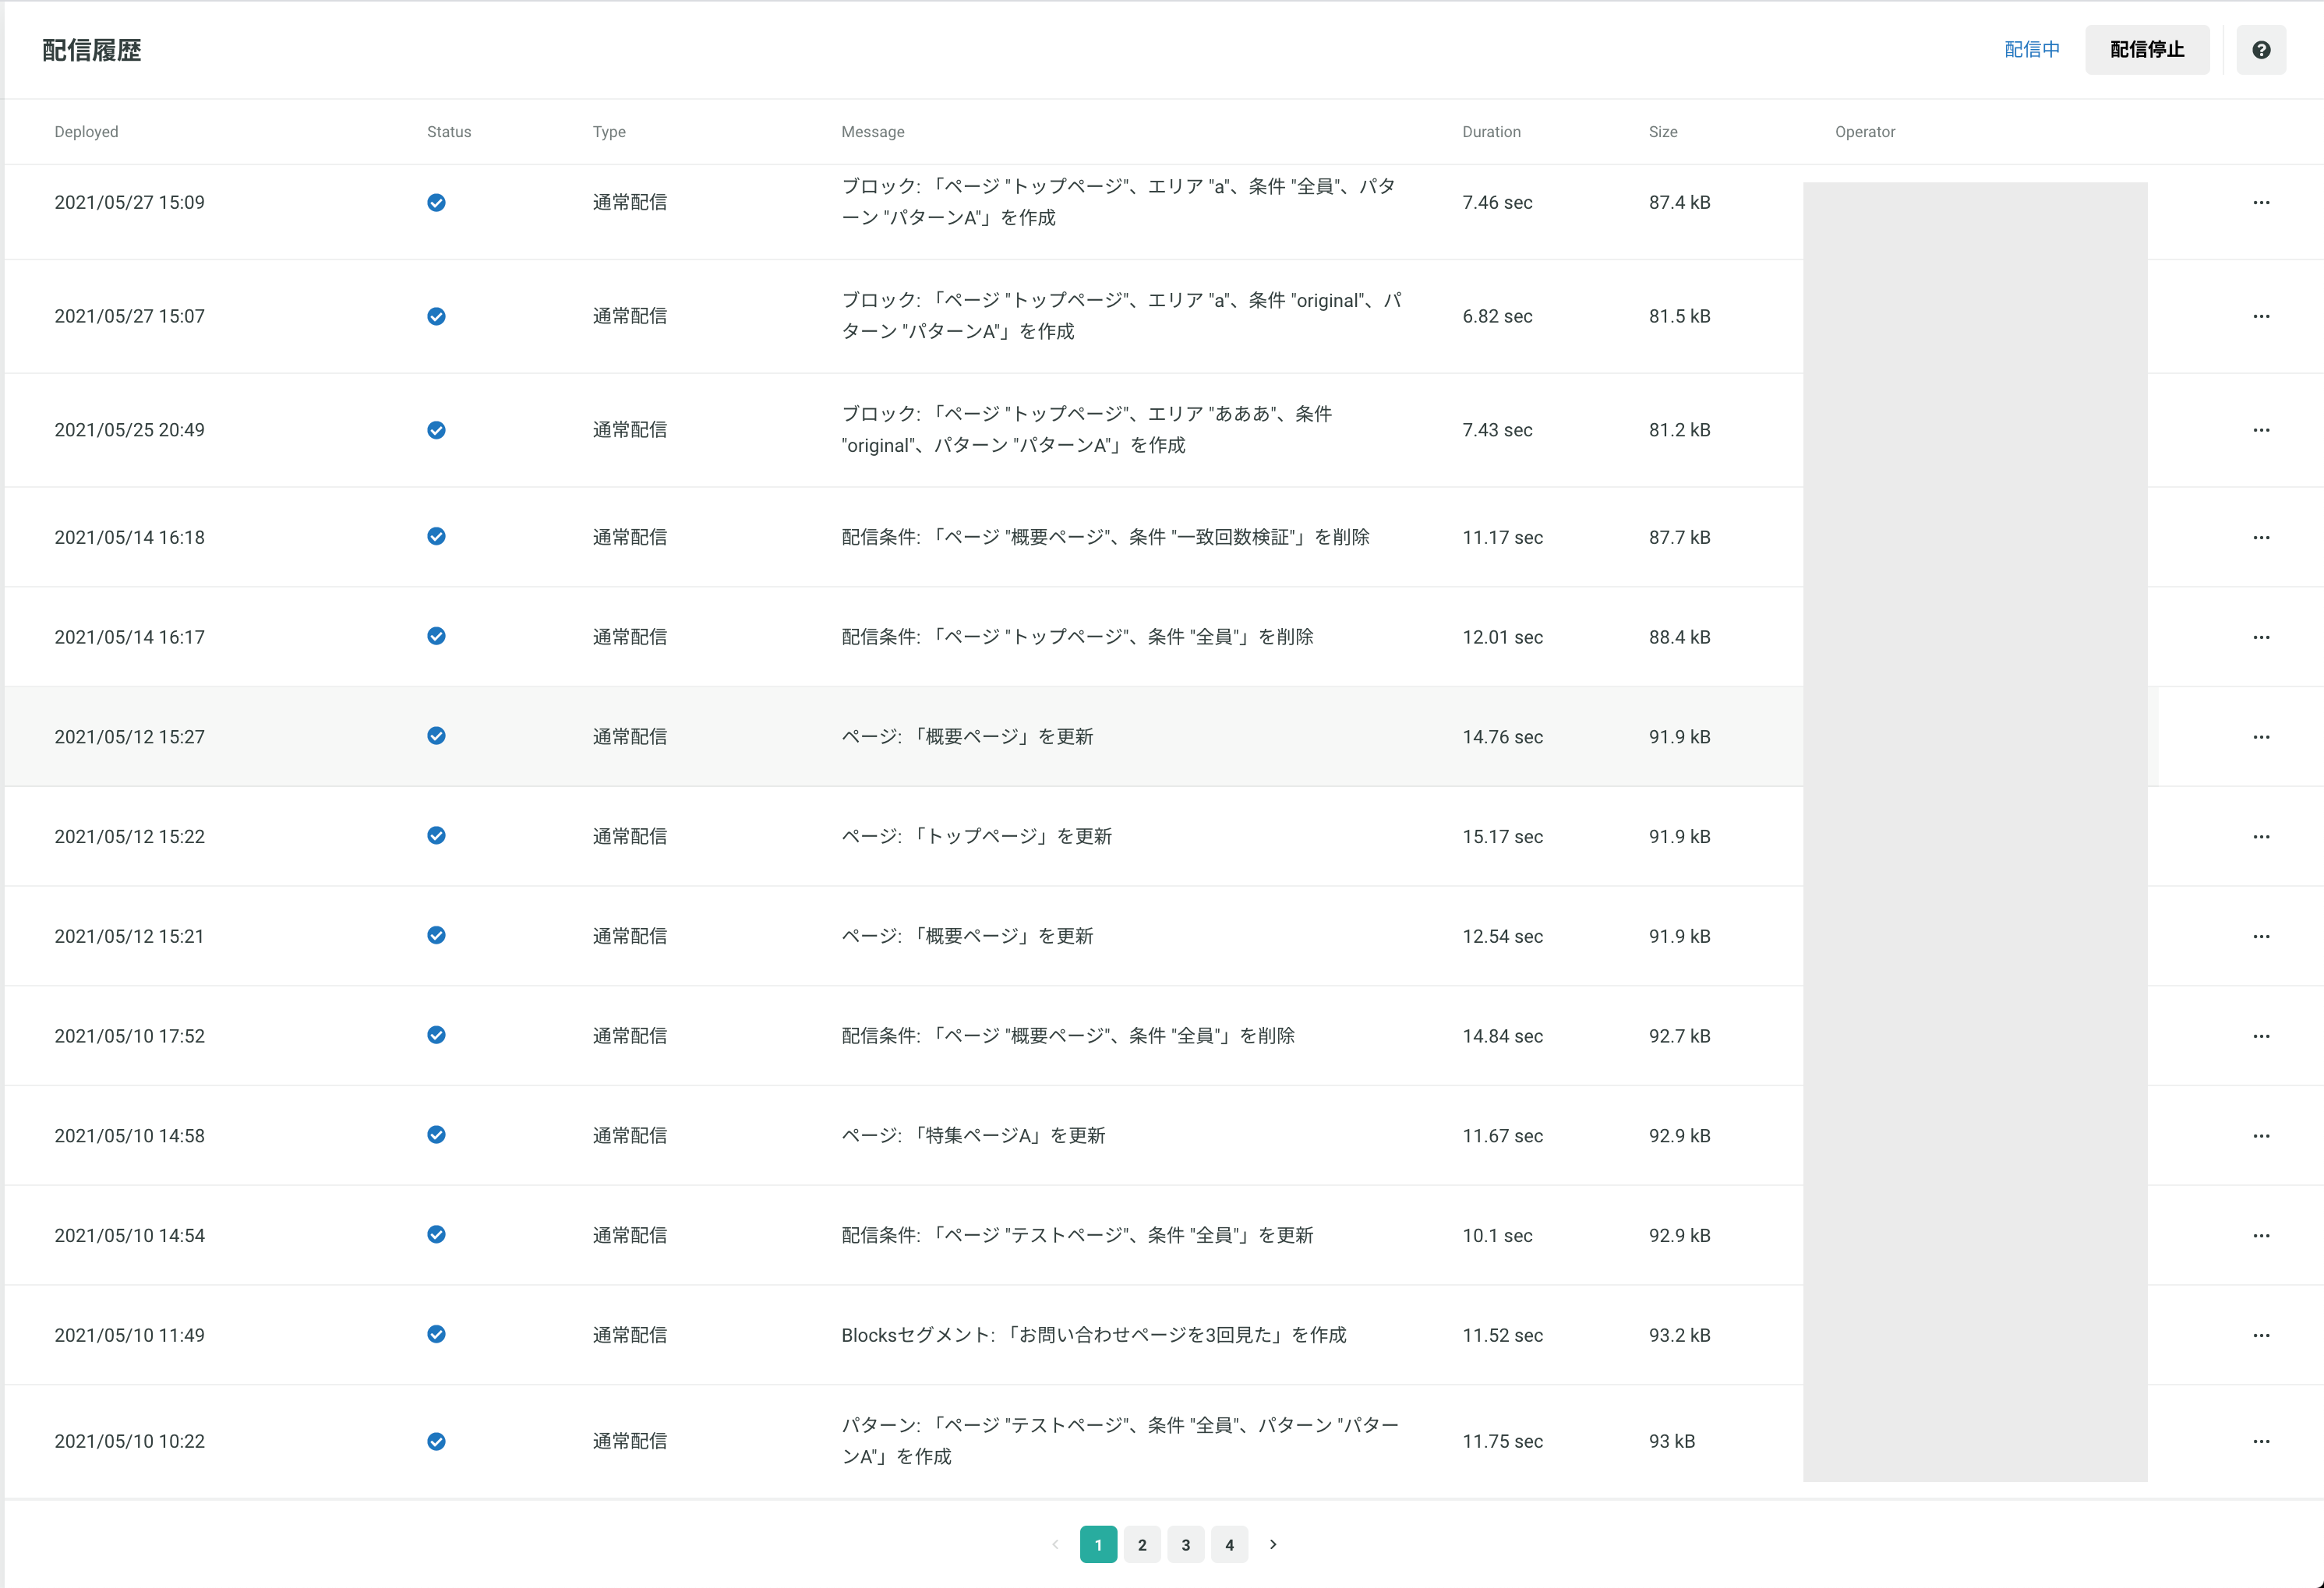Click the previous page arrow
2324x1588 pixels.
click(x=1055, y=1544)
